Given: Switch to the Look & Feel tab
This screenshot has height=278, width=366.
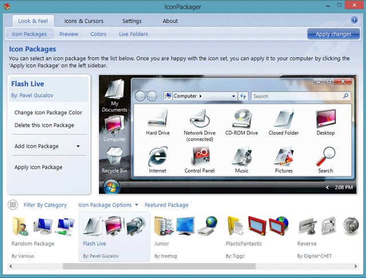Looking at the screenshot, I should 33,21.
